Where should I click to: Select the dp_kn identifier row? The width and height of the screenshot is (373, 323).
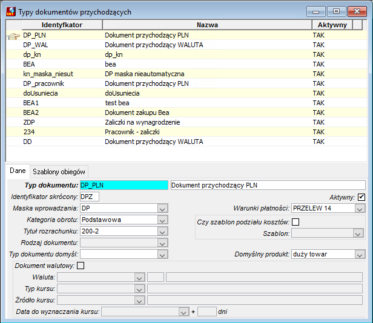[x=187, y=54]
